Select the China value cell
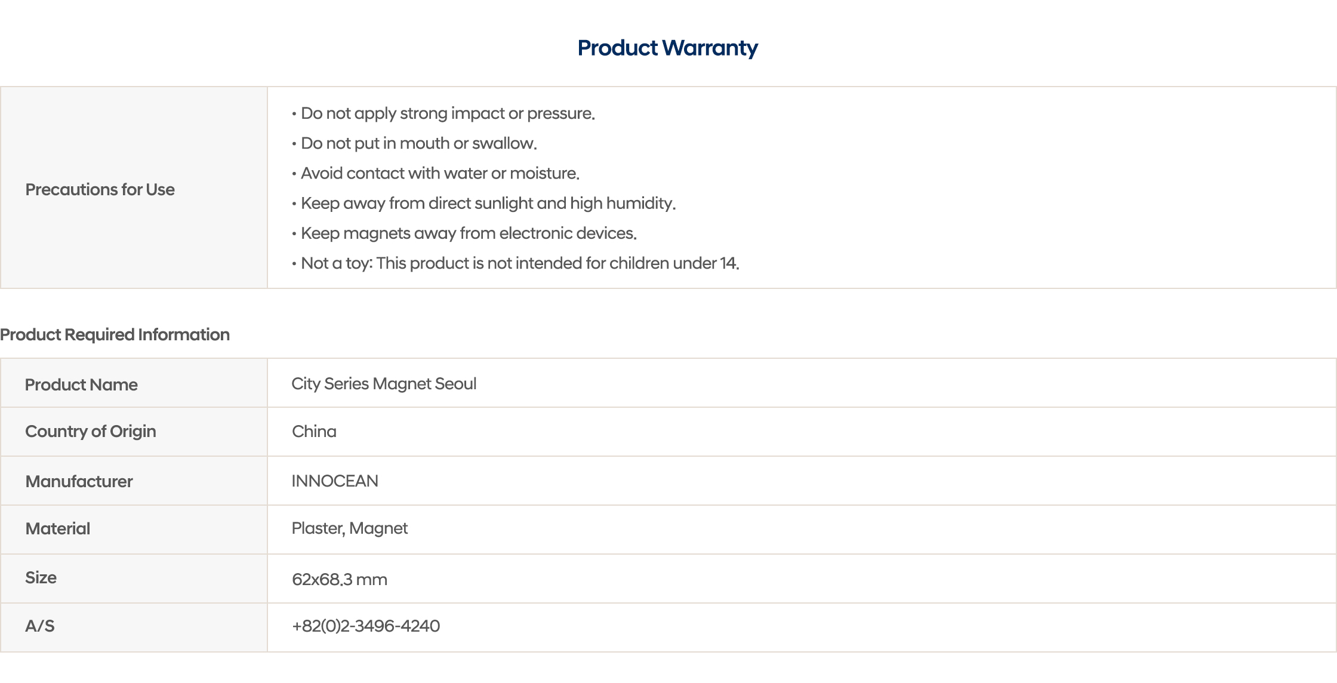 point(314,431)
